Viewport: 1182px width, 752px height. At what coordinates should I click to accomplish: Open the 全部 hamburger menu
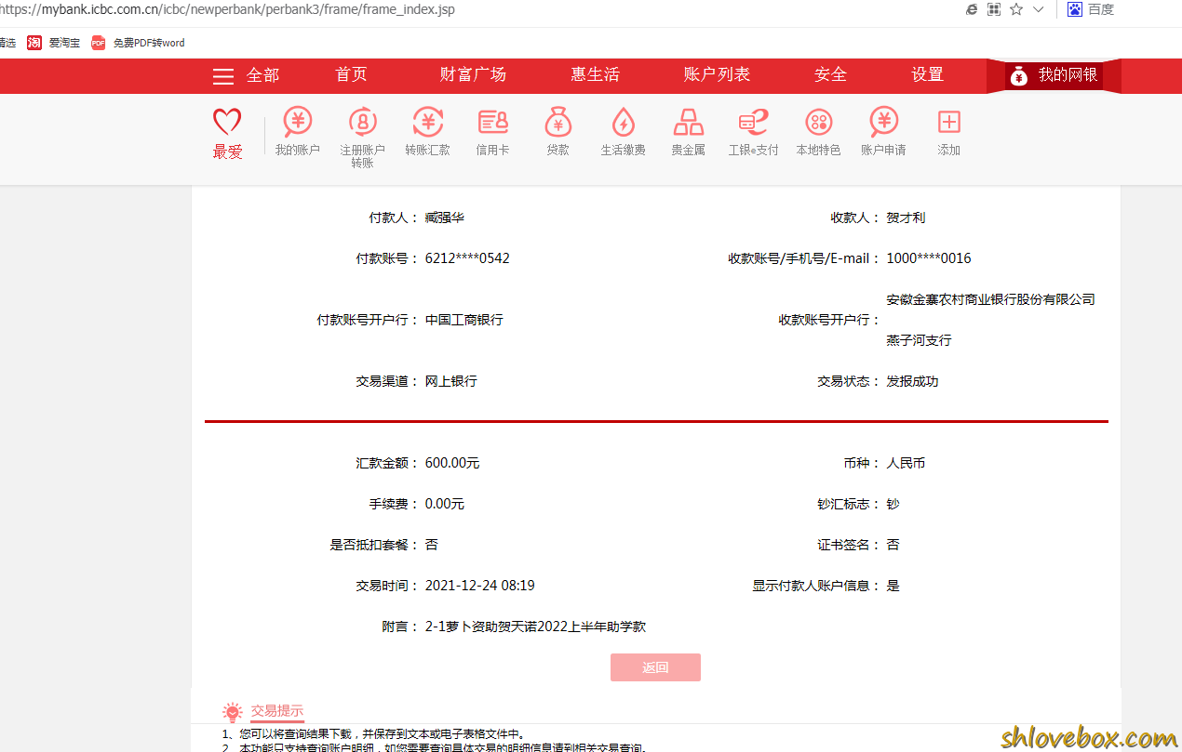(x=246, y=75)
